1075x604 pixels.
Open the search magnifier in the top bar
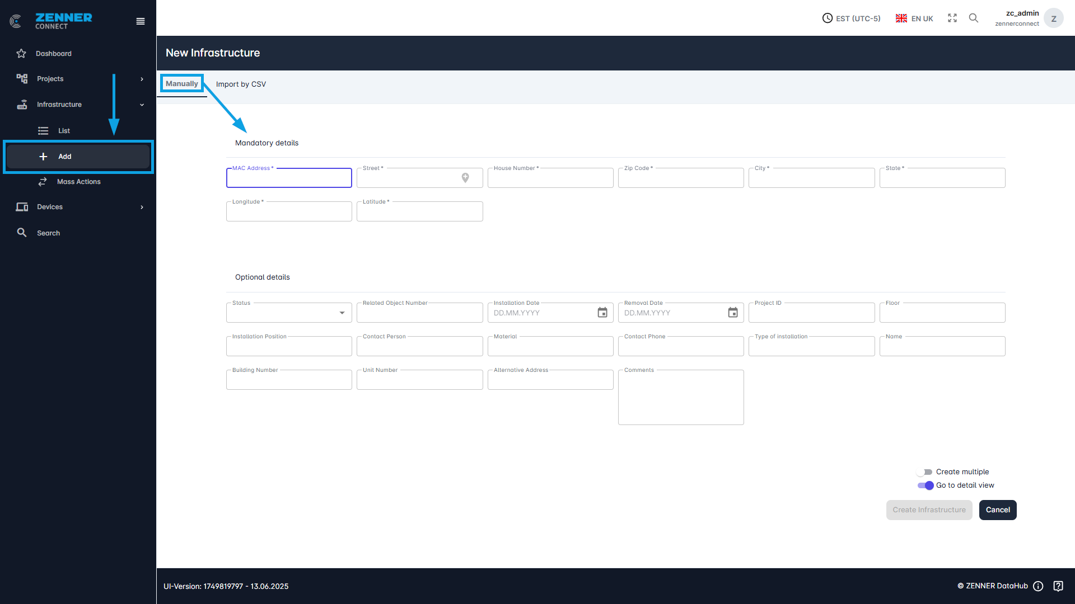[x=974, y=18]
